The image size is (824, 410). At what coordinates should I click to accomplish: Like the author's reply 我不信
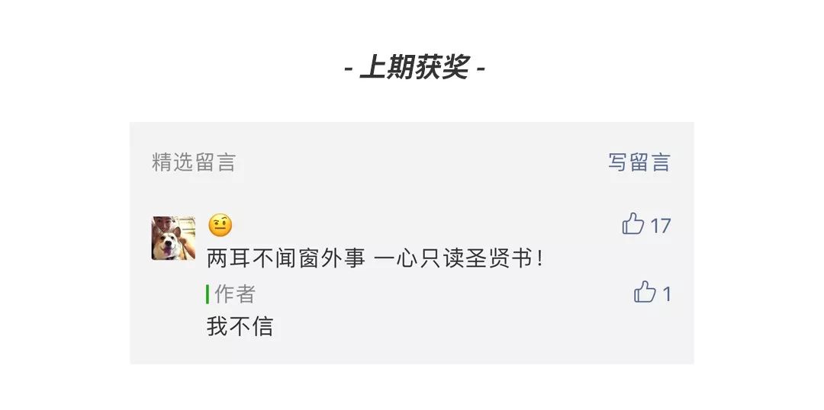(x=645, y=292)
